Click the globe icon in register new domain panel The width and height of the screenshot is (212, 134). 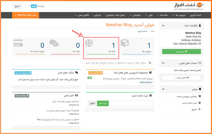coord(151,95)
